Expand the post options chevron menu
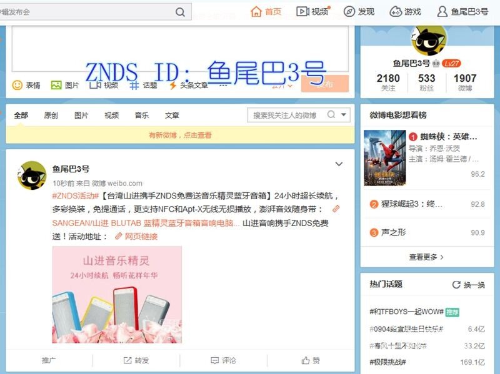Screen dimensions: 500x374 coord(339,164)
